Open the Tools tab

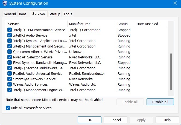point(68,14)
